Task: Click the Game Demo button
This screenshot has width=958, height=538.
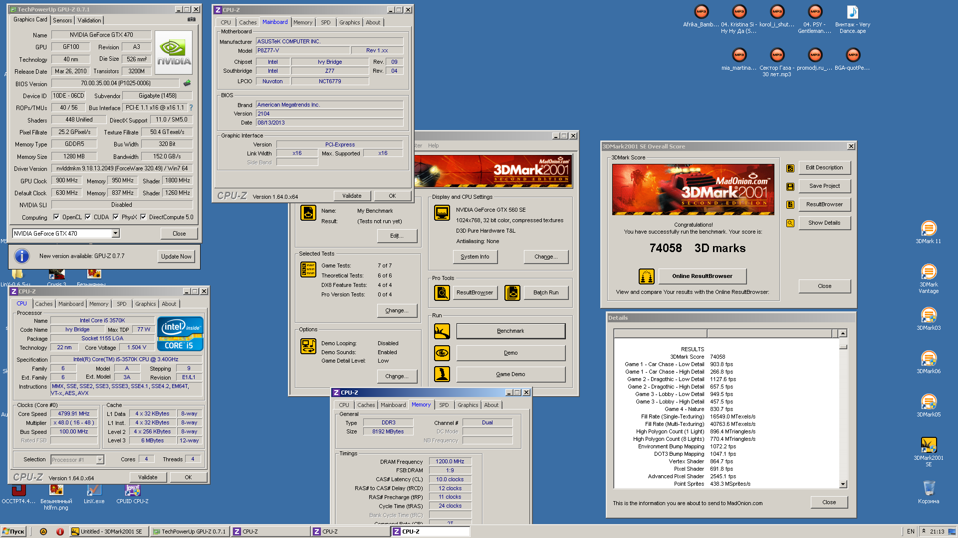Action: [510, 374]
